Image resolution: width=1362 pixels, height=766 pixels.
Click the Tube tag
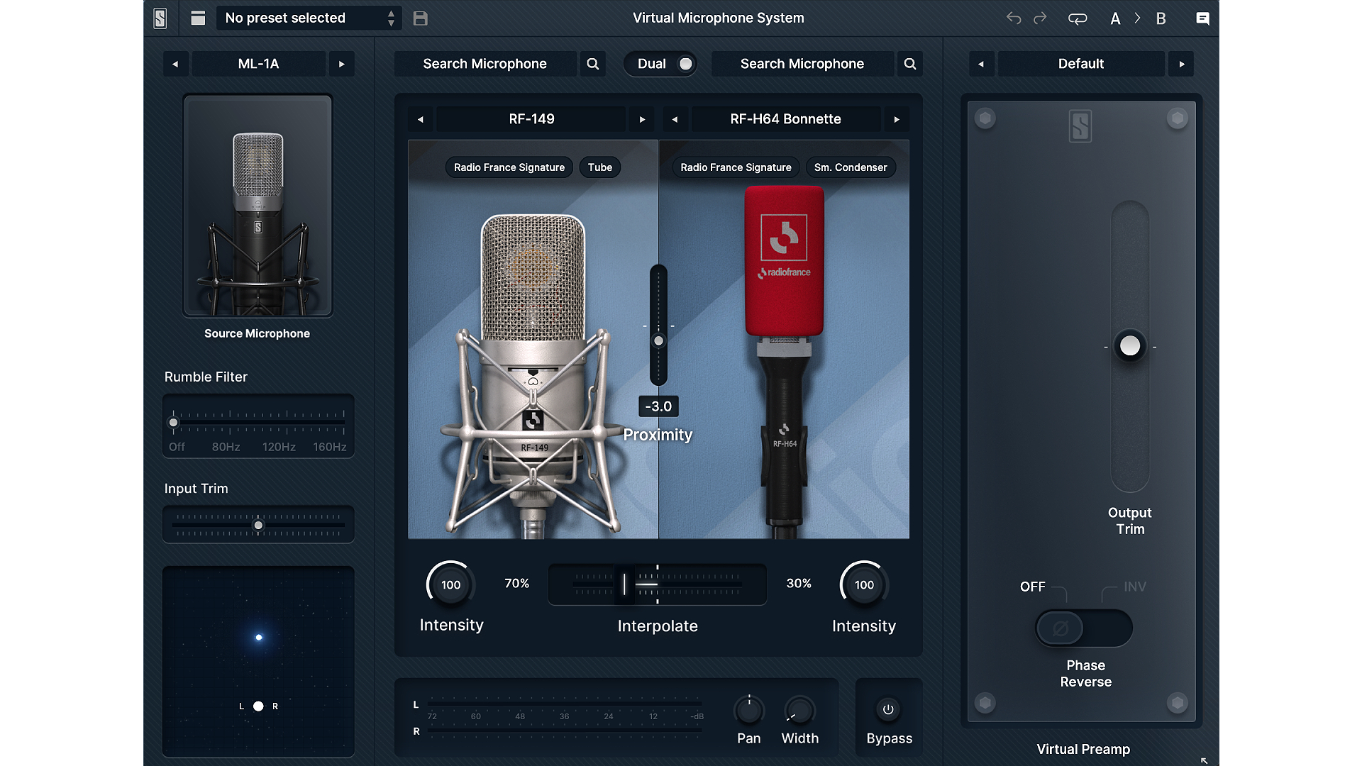coord(600,167)
